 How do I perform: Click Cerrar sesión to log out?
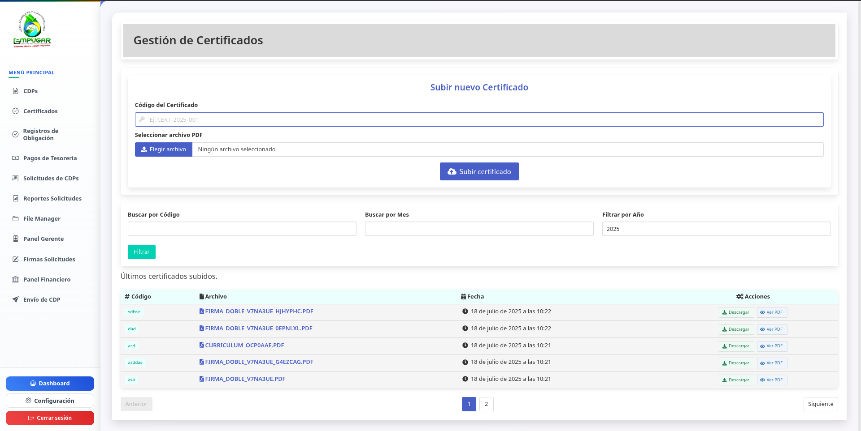(x=50, y=418)
